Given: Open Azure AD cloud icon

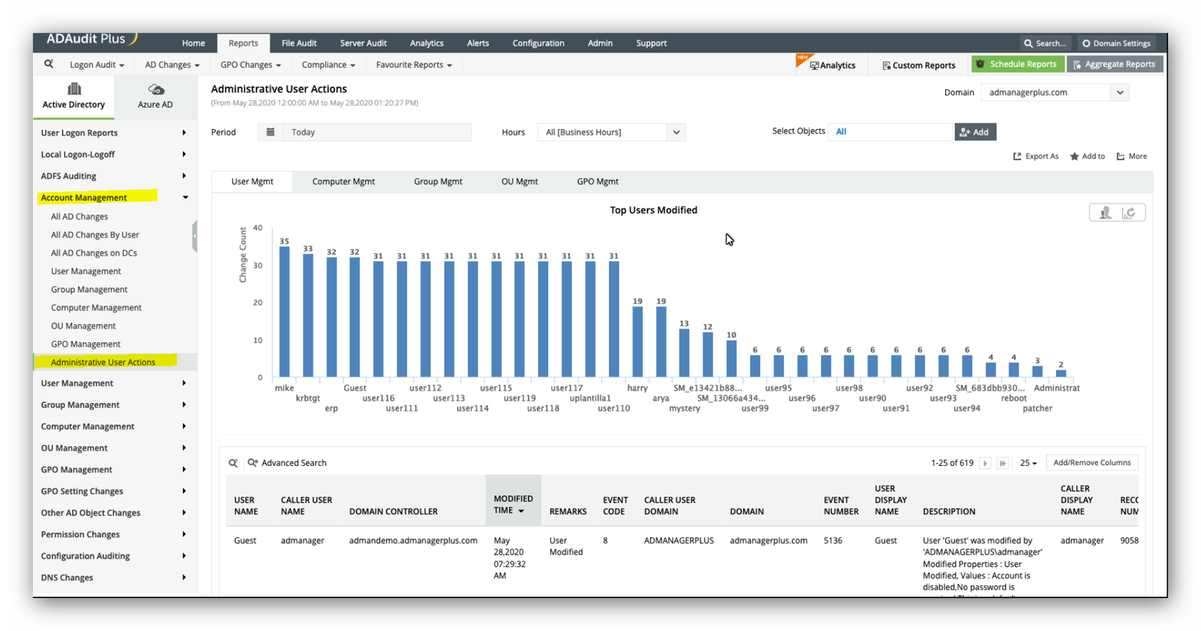Looking at the screenshot, I should click(x=155, y=90).
